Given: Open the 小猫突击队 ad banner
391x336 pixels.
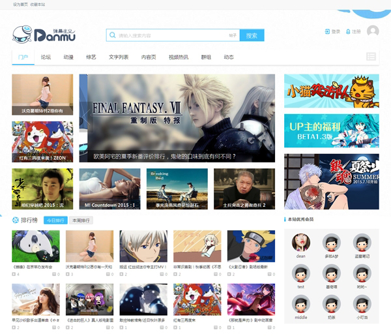Looking at the screenshot, I should pos(332,91).
